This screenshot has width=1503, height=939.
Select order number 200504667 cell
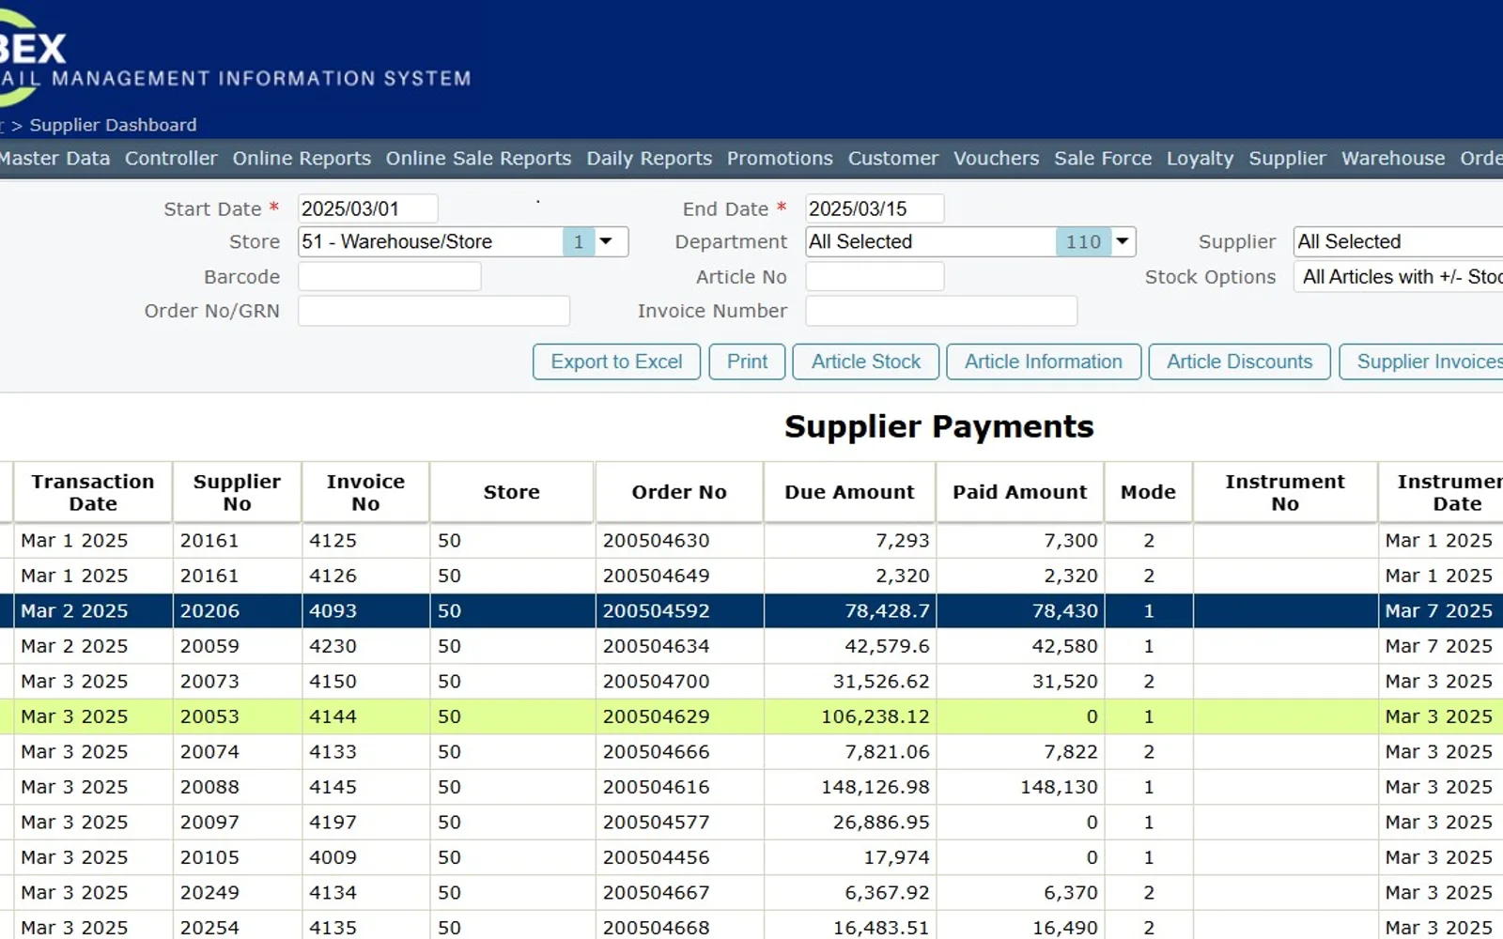[679, 893]
